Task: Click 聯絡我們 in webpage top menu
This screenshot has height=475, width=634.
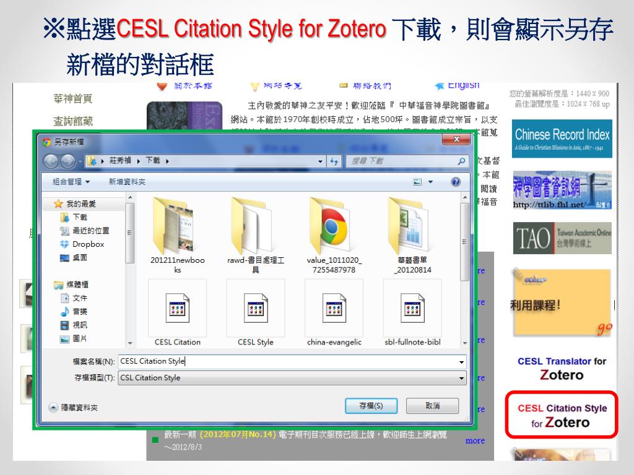Action: (x=371, y=85)
